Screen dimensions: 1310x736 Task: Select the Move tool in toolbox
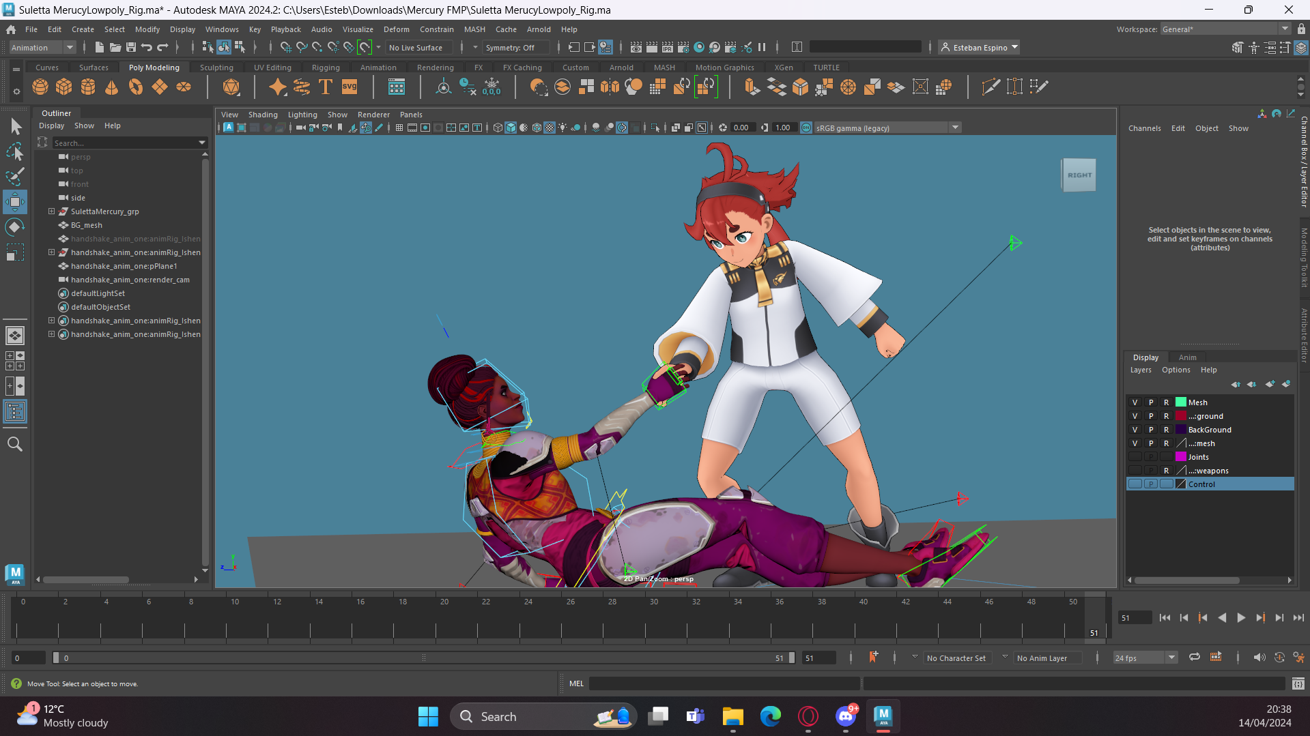point(15,202)
